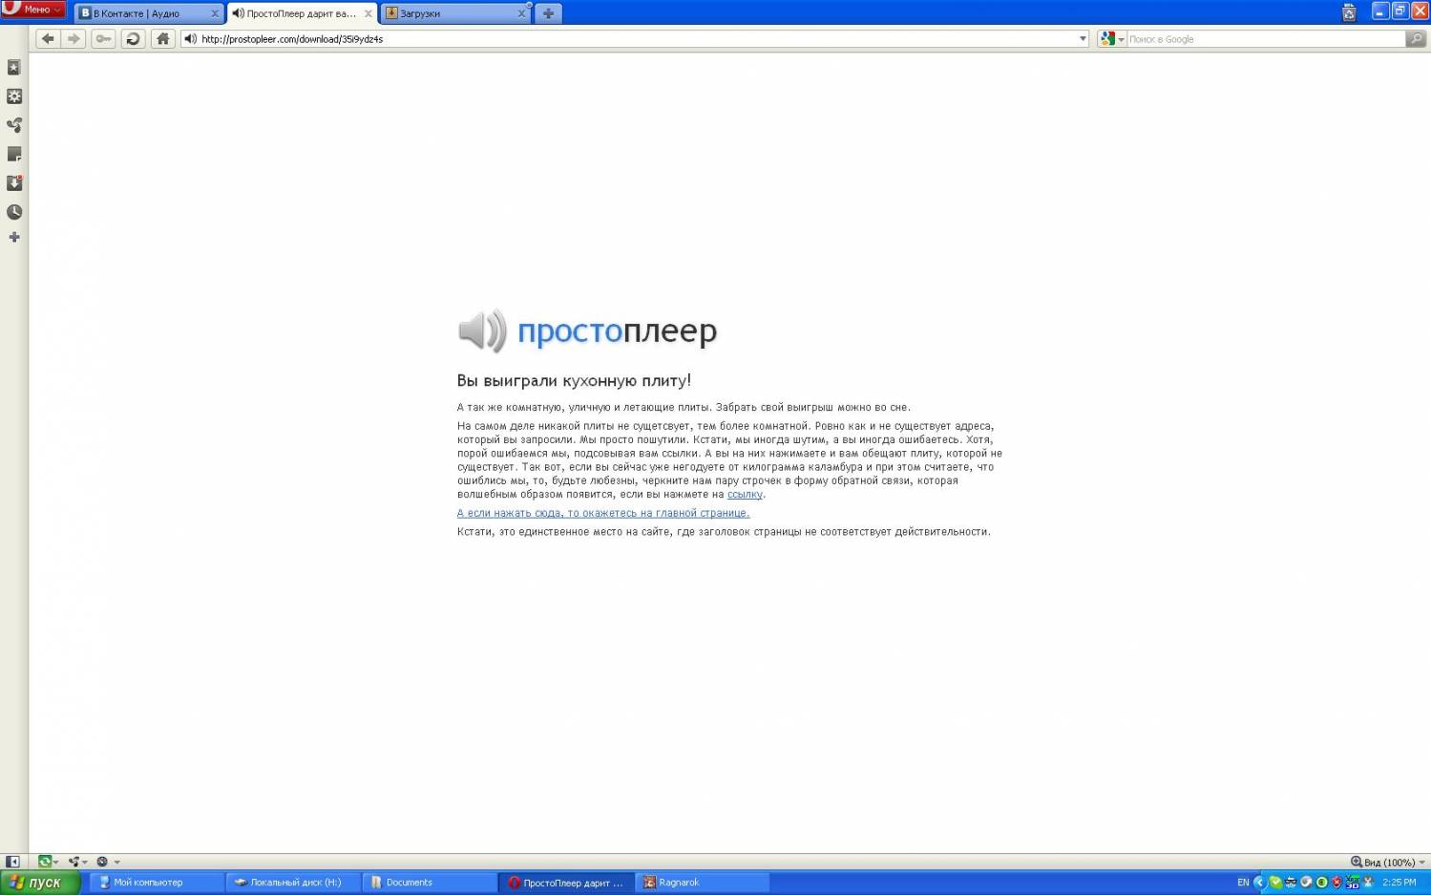Click the final paragraph starting with Кстати, это единственное место
Image resolution: width=1431 pixels, height=895 pixels.
coord(724,532)
